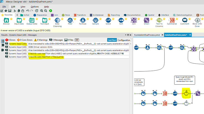Open the Favorites tool category
204x114 pixels.
7,15
